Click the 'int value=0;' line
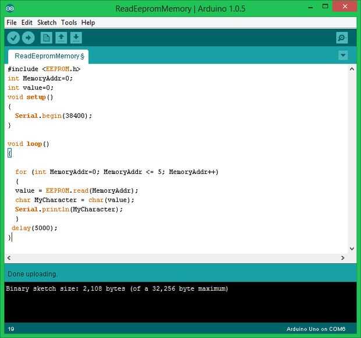This screenshot has height=338, width=361. click(x=31, y=88)
